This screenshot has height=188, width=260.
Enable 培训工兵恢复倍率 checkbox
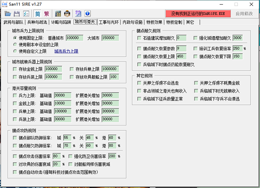pyautogui.click(x=195, y=49)
